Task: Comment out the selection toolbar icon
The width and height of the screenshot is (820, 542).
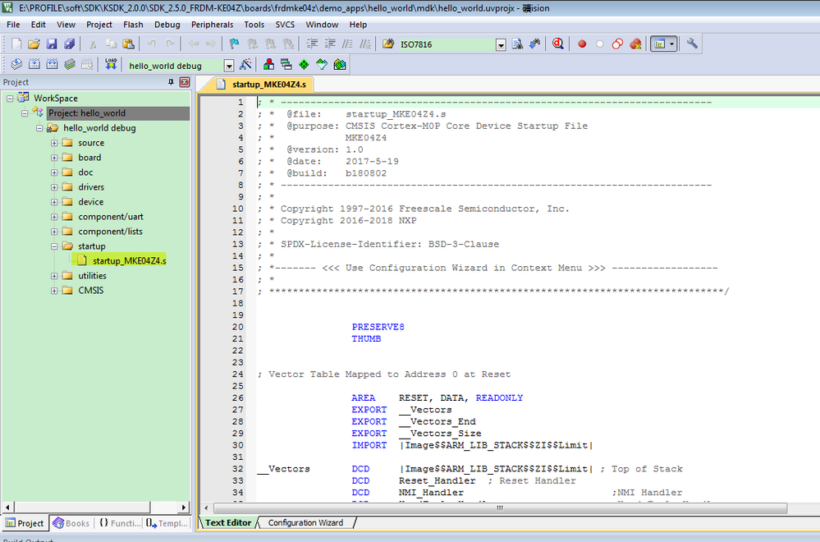Action: (x=347, y=44)
